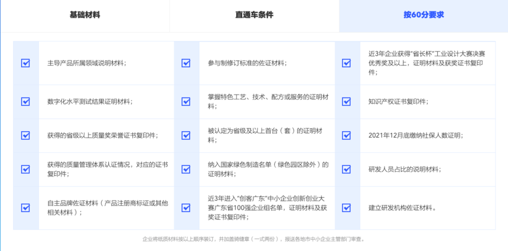Open the 直通车条件 tab
Viewport: 508px width, 251px height.
point(254,15)
